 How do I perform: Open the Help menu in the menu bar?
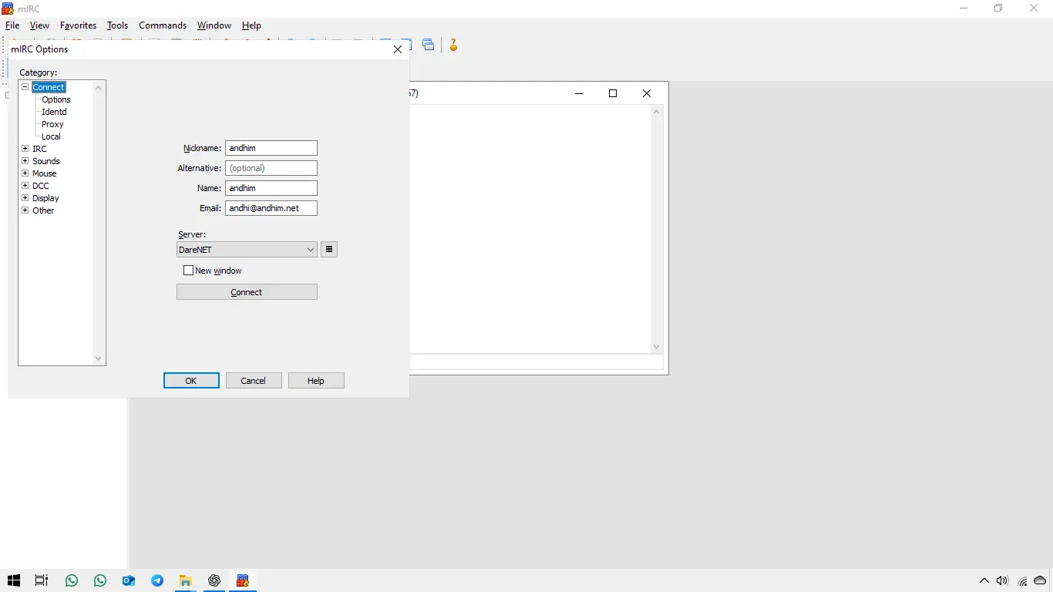tap(251, 25)
